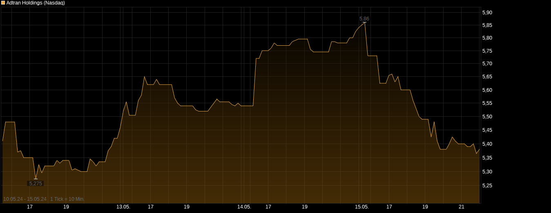Image resolution: width=551 pixels, height=213 pixels.
Task: Click the 5,275 low price label
Action: pyautogui.click(x=36, y=184)
